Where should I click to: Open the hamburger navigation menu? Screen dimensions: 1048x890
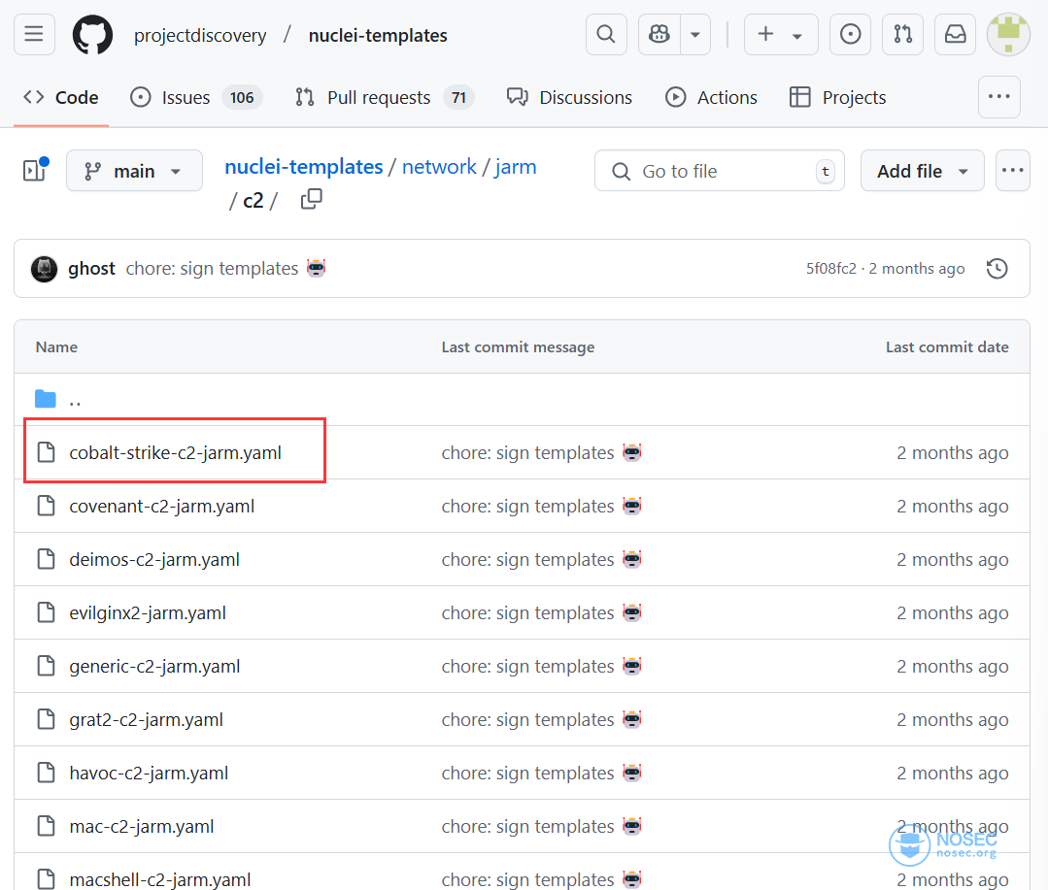[x=34, y=34]
